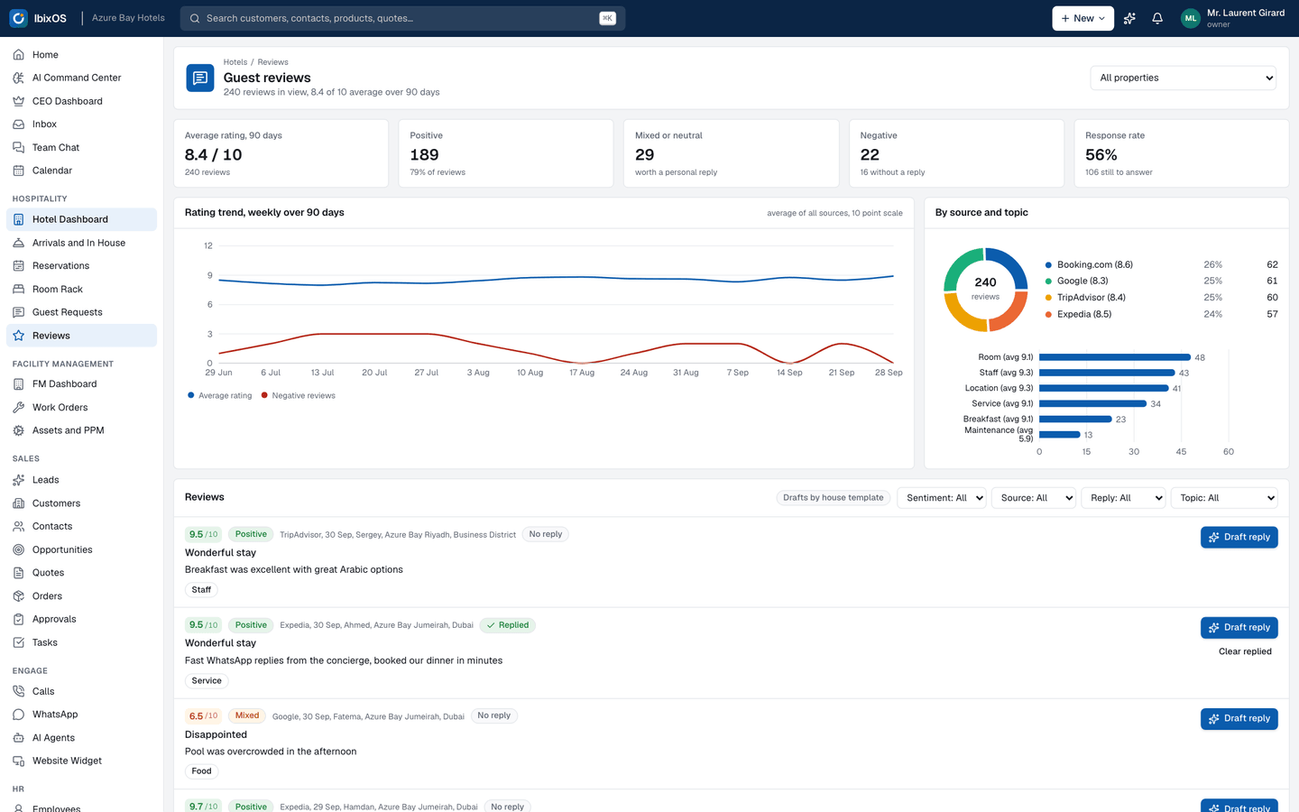Click the Tasks checkbox icon in sidebar

(x=19, y=642)
